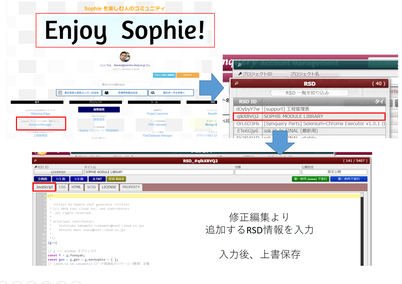Click the empty 分類 input field

pos(267,172)
